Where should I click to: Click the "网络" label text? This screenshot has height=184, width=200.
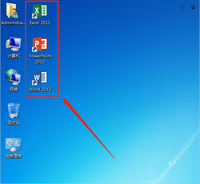(14, 89)
